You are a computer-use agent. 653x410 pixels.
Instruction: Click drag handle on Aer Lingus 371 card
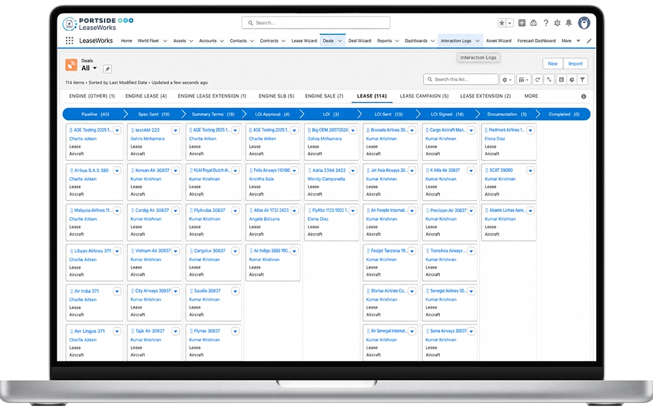pyautogui.click(x=71, y=332)
